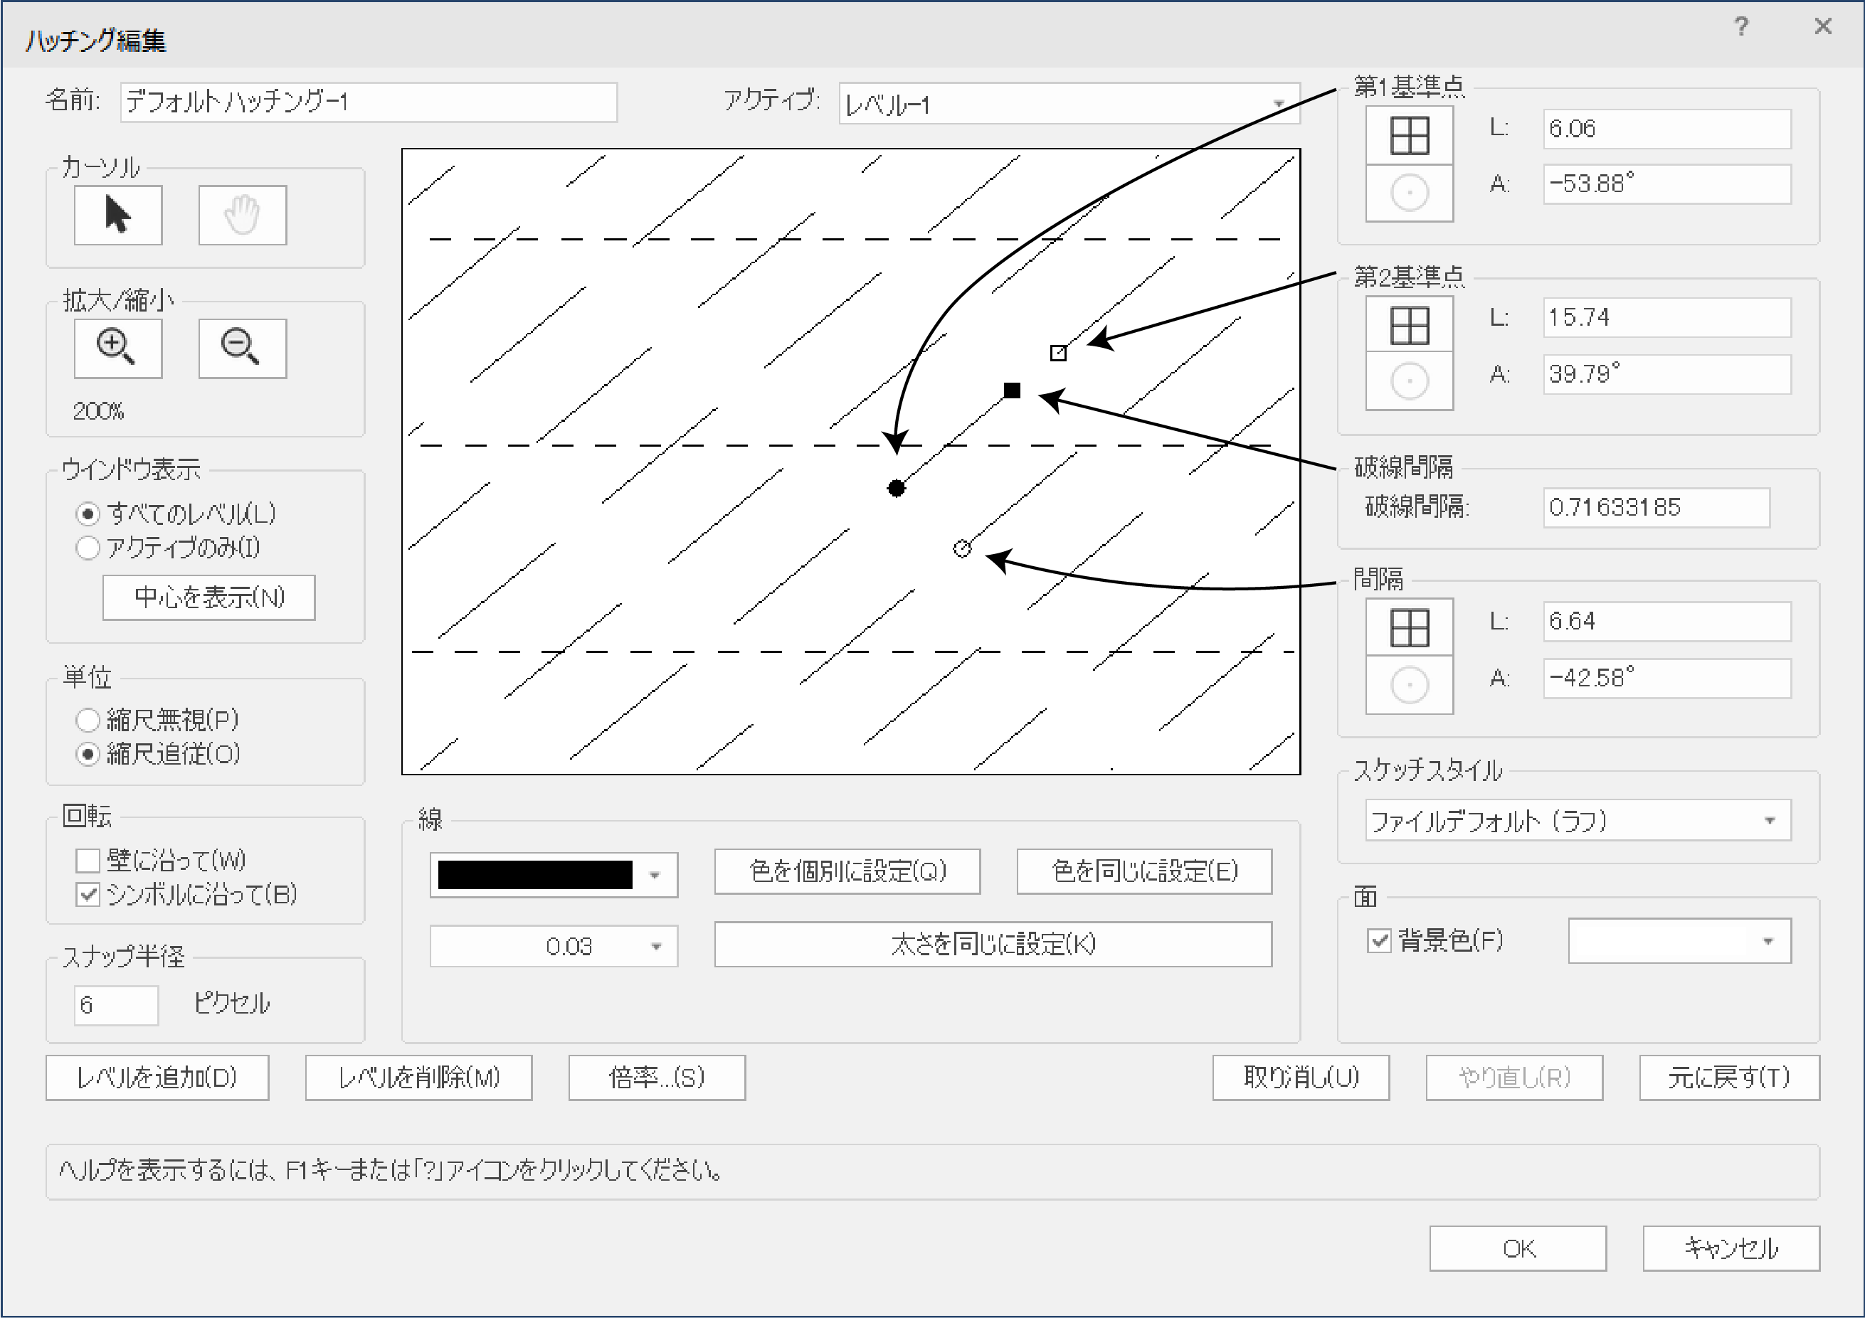1865x1318 pixels.
Task: Click the zoom in magnifier icon
Action: click(118, 348)
